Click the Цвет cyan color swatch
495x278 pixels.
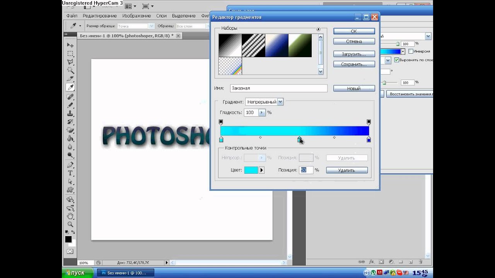click(x=251, y=170)
